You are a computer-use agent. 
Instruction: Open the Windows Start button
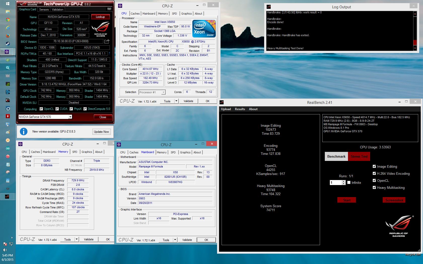click(x=8, y=4)
